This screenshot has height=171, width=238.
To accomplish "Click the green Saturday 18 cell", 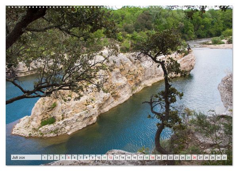I will click(x=146, y=158).
